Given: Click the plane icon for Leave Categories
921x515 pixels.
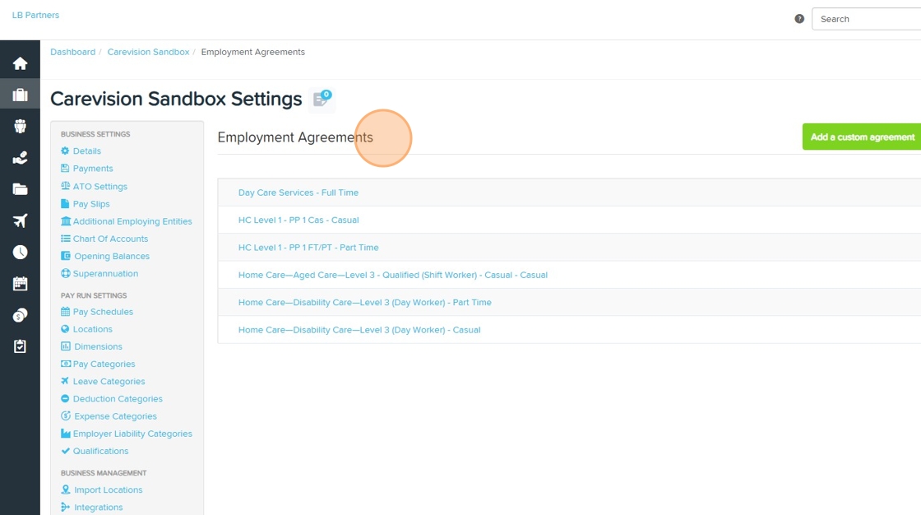Looking at the screenshot, I should (x=65, y=381).
